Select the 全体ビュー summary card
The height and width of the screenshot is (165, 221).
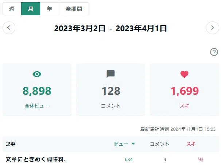tap(37, 90)
